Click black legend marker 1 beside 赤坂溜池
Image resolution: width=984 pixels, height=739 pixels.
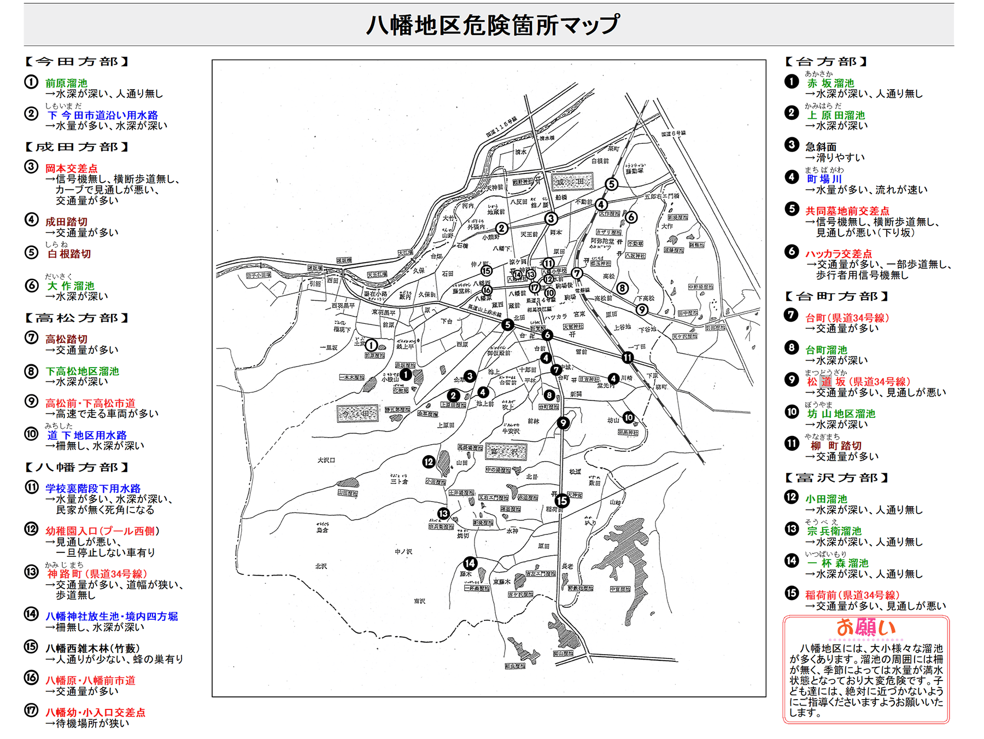click(x=791, y=82)
